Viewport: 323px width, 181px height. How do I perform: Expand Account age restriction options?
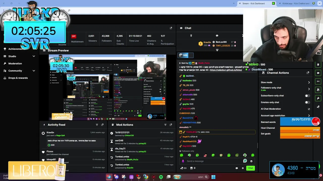click(x=309, y=116)
